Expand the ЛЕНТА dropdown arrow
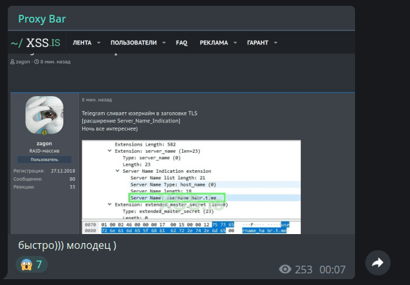 pos(98,43)
